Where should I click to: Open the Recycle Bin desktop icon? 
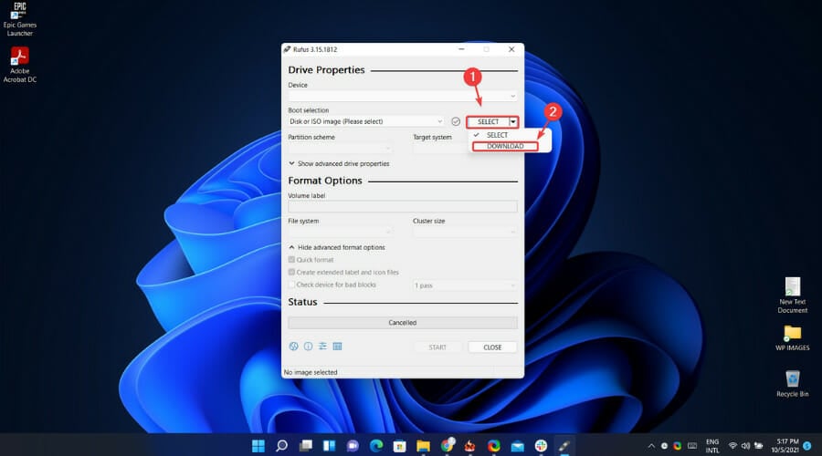pos(792,383)
